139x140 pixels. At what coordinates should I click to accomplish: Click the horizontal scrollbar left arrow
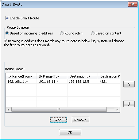(x=8, y=110)
